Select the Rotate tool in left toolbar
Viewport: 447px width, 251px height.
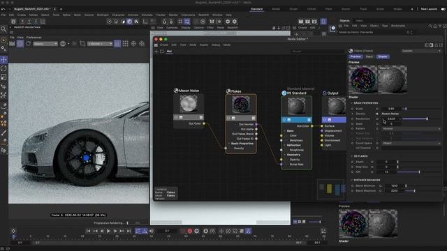3,68
